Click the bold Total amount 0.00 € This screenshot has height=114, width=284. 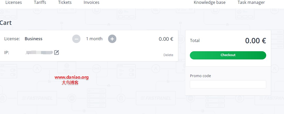tap(256, 41)
